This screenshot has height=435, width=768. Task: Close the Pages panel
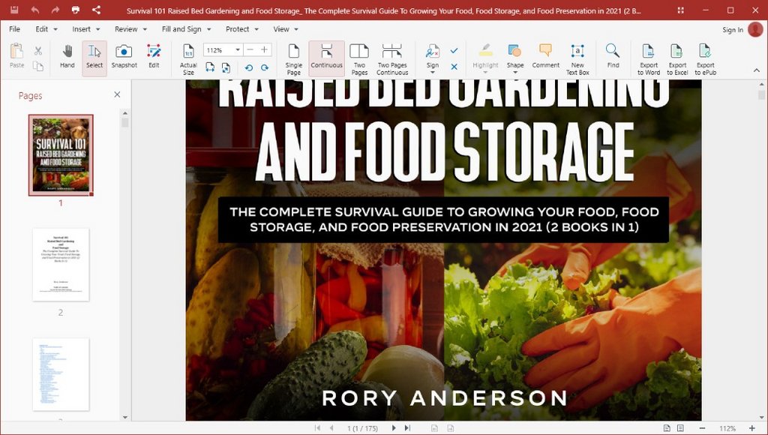117,94
